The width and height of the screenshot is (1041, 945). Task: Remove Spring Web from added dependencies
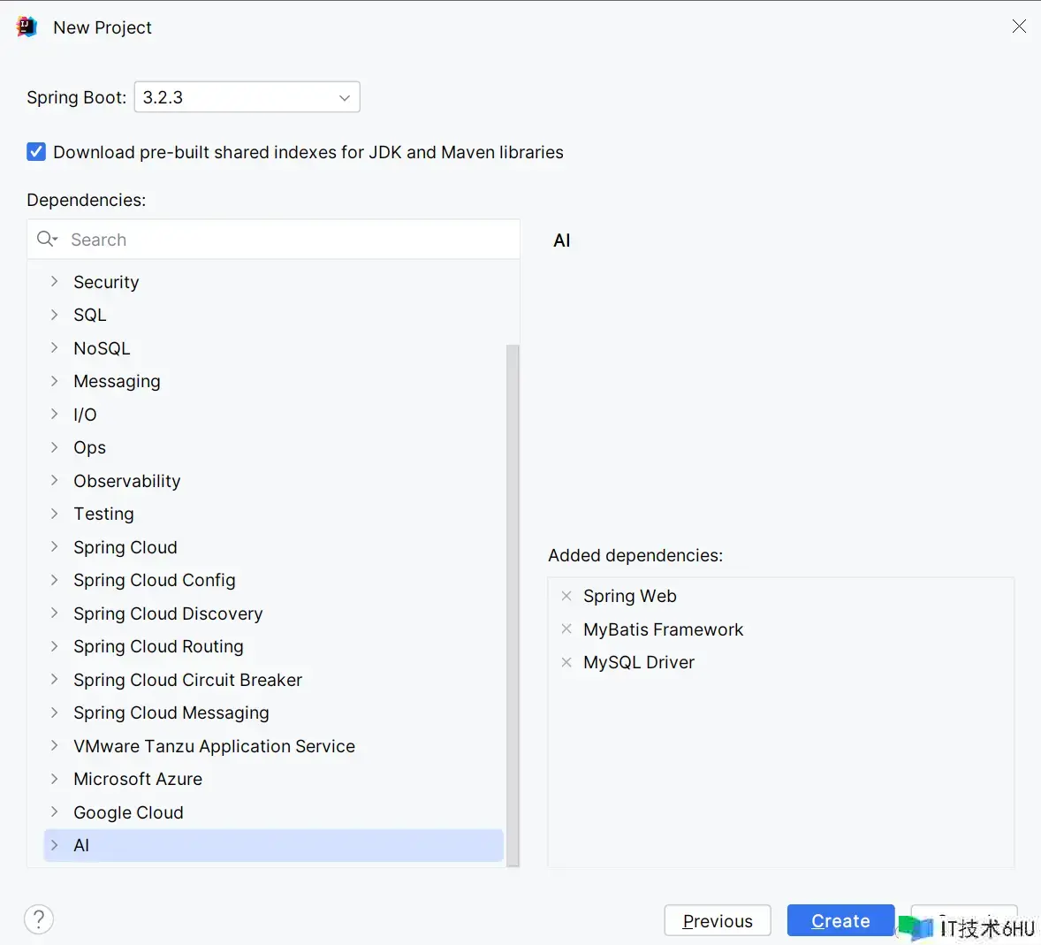[566, 596]
